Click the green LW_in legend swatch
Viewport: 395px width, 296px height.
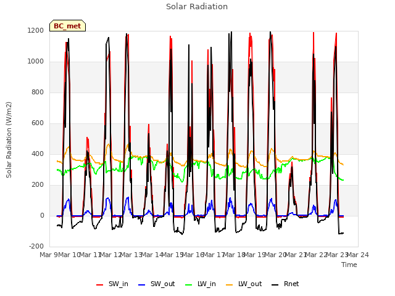tap(189, 285)
